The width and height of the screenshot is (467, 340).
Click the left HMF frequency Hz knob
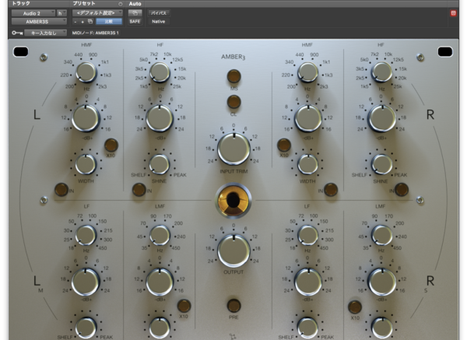86,72
